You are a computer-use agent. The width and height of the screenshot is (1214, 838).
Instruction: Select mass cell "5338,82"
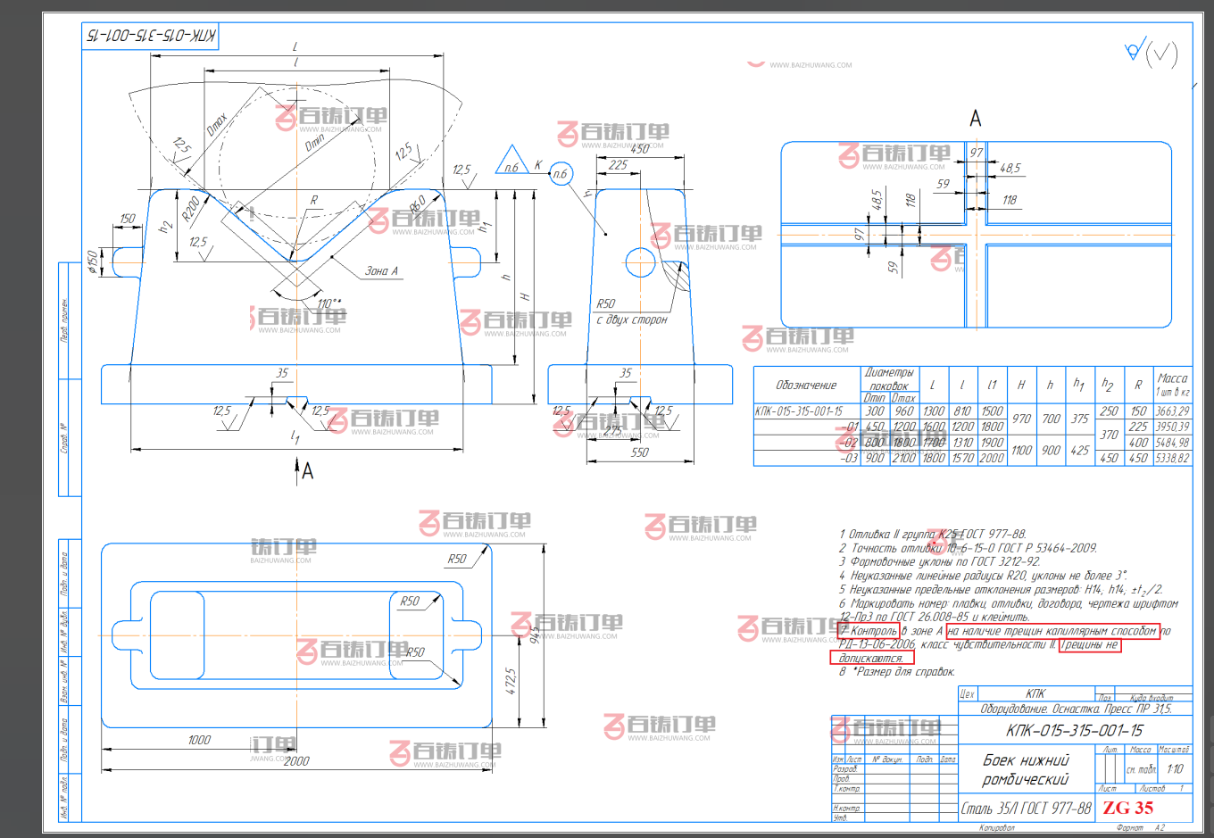[1172, 458]
